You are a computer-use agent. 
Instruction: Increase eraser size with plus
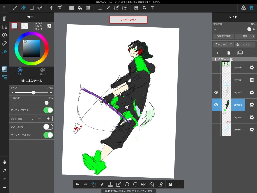pos(51,93)
